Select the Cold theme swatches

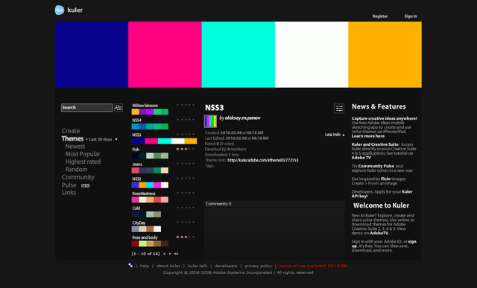pyautogui.click(x=150, y=214)
